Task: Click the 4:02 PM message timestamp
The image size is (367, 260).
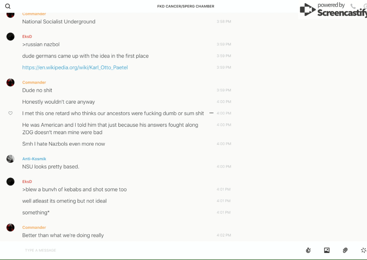Action: pos(224,235)
